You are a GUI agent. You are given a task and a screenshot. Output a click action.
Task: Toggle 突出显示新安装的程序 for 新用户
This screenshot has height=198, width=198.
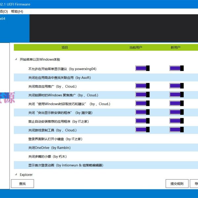177,112
